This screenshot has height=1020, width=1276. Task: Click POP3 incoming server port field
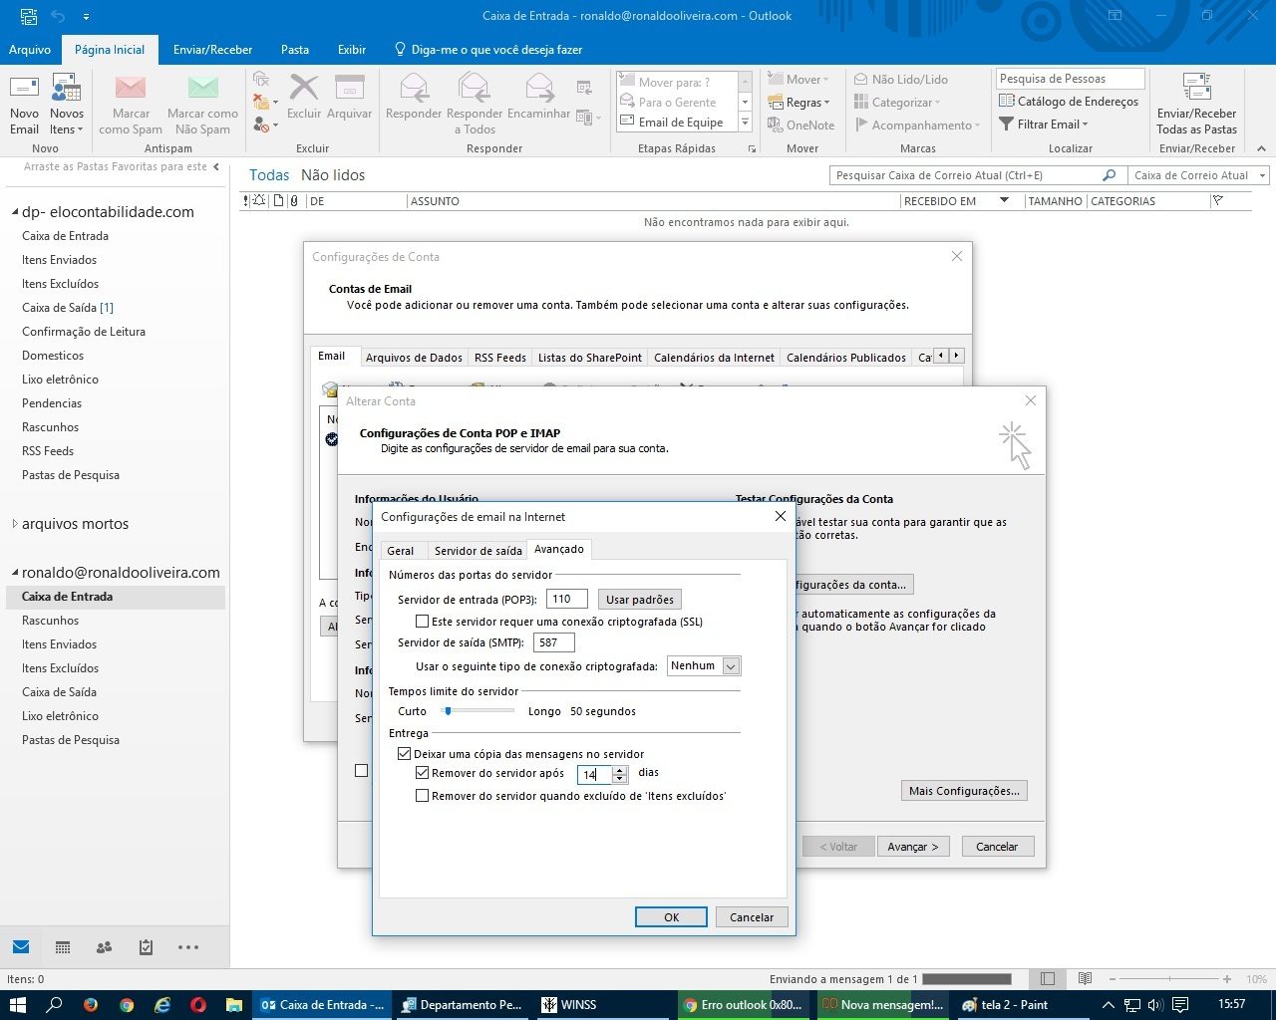tap(567, 600)
